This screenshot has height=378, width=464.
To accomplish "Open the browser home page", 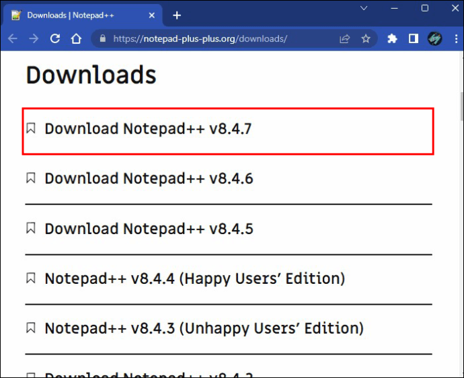I will click(76, 38).
